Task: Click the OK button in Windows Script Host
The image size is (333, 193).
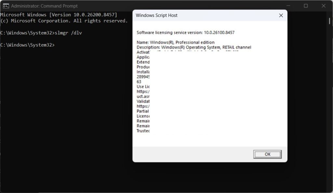Action: point(267,154)
